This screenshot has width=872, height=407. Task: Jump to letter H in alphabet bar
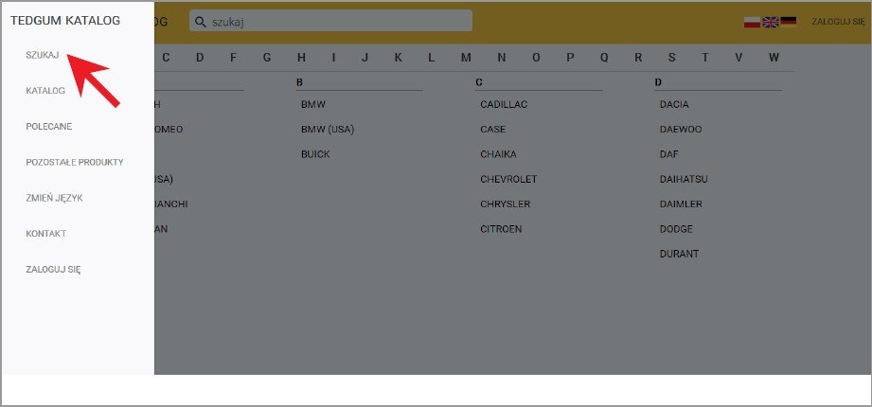[301, 58]
